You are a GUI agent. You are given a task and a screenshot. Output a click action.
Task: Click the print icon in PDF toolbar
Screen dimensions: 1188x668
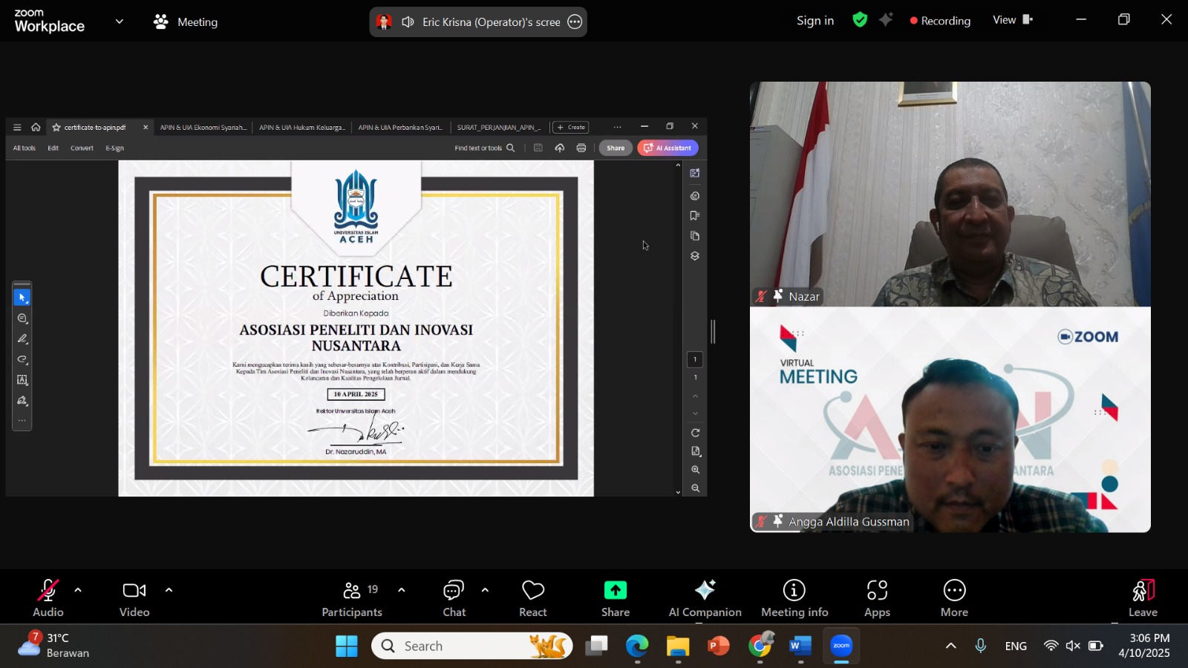click(581, 148)
